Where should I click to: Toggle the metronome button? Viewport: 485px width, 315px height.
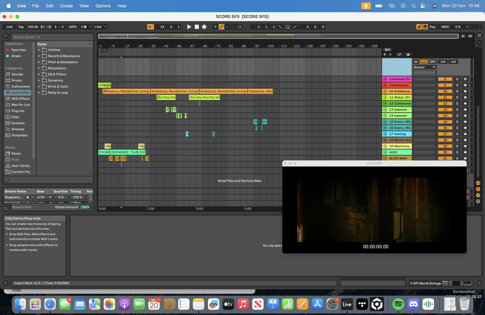[x=83, y=27]
